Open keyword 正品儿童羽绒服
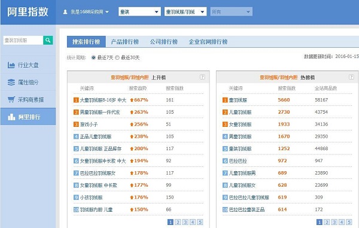This screenshot has height=228, width=359. (x=96, y=136)
